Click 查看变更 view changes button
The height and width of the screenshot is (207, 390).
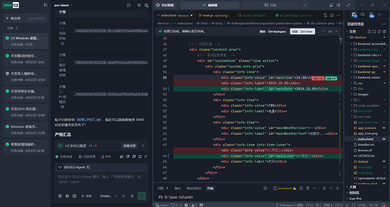129,146
